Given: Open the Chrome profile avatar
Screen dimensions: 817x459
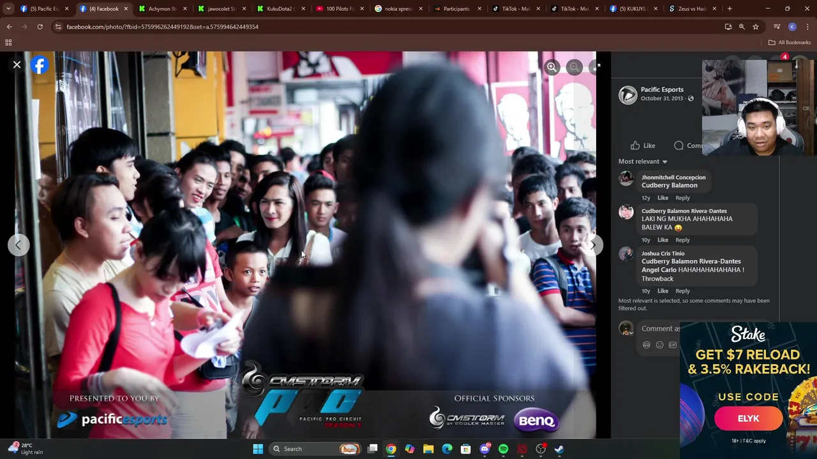Looking at the screenshot, I should 792,27.
